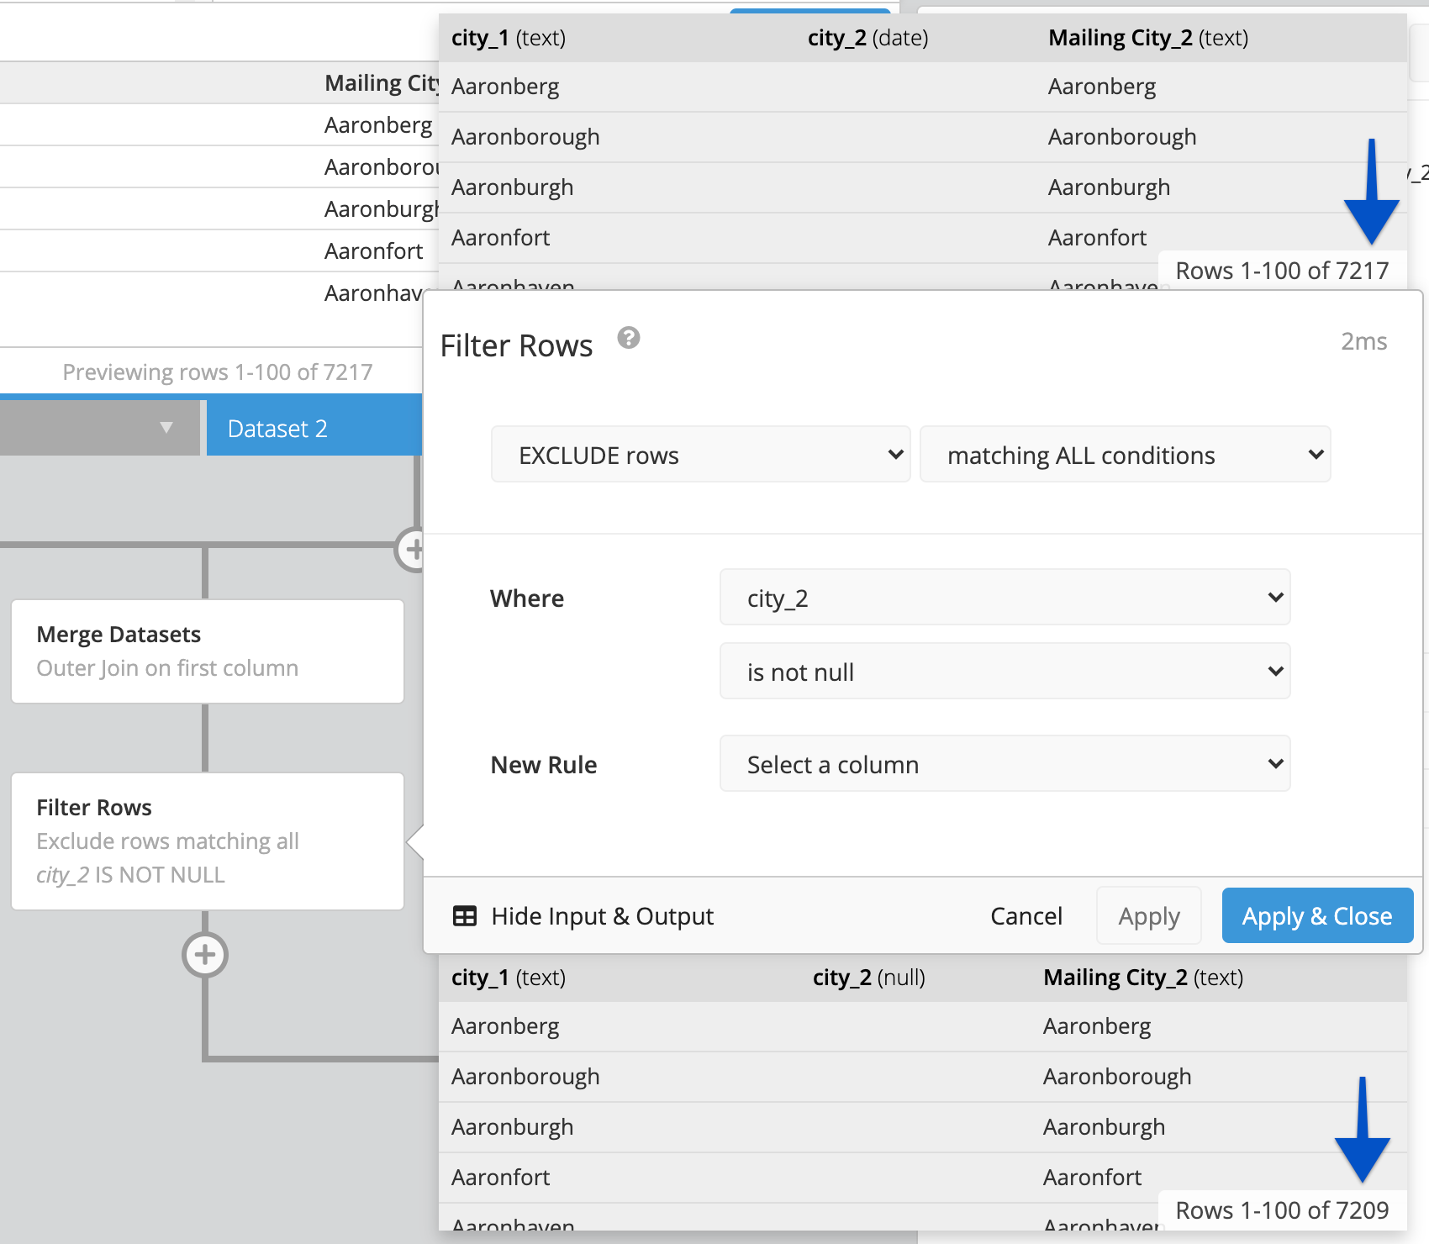Viewport: 1429px width, 1244px height.
Task: Click Aaronburgh in the input Mailing City_2 column
Action: (x=1109, y=187)
